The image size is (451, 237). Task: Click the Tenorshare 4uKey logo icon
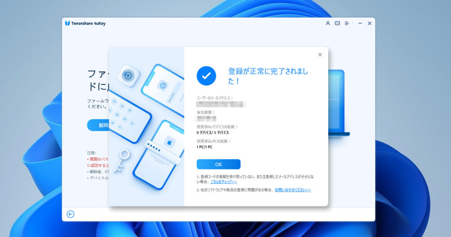(x=67, y=23)
